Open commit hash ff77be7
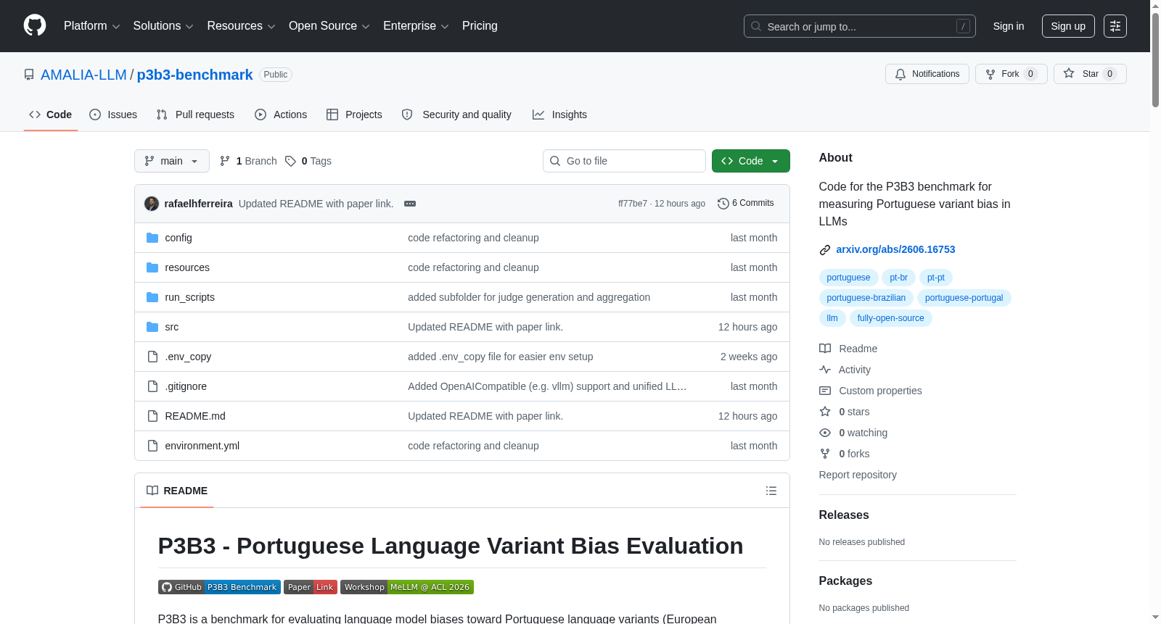 tap(633, 204)
